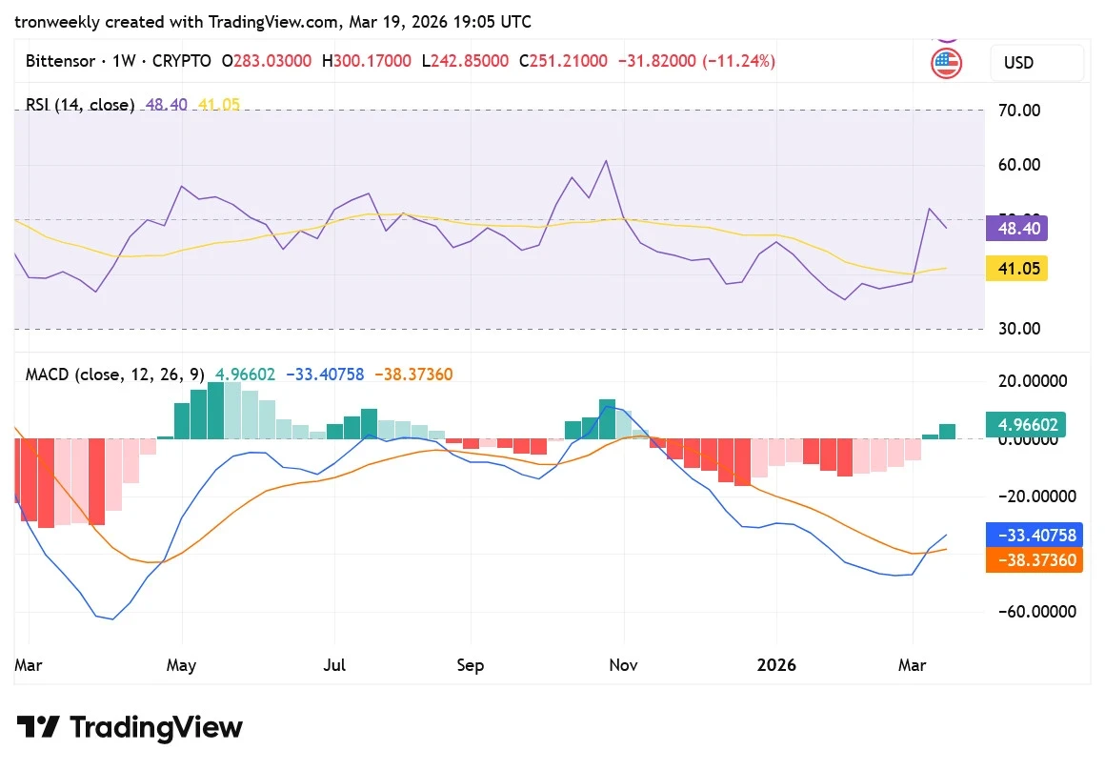Click the yellow 41.05 RSI value badge
Viewport: 1105px width, 770px height.
(x=1016, y=269)
